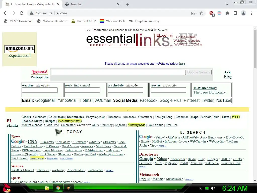The height and width of the screenshot is (193, 257).
Task: Focus the tv schedule zip code field
Action: click(125, 90)
